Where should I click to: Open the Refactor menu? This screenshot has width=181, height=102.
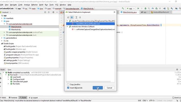click(x=35, y=5)
